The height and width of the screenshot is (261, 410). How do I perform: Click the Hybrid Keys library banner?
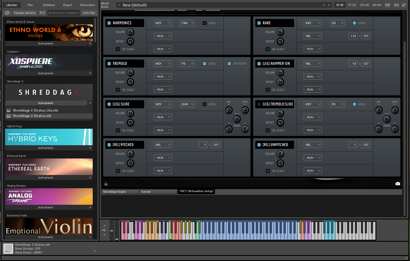pyautogui.click(x=49, y=137)
